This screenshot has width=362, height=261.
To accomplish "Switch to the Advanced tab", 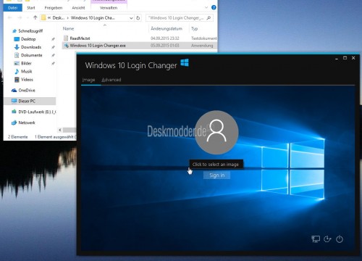I will (111, 80).
